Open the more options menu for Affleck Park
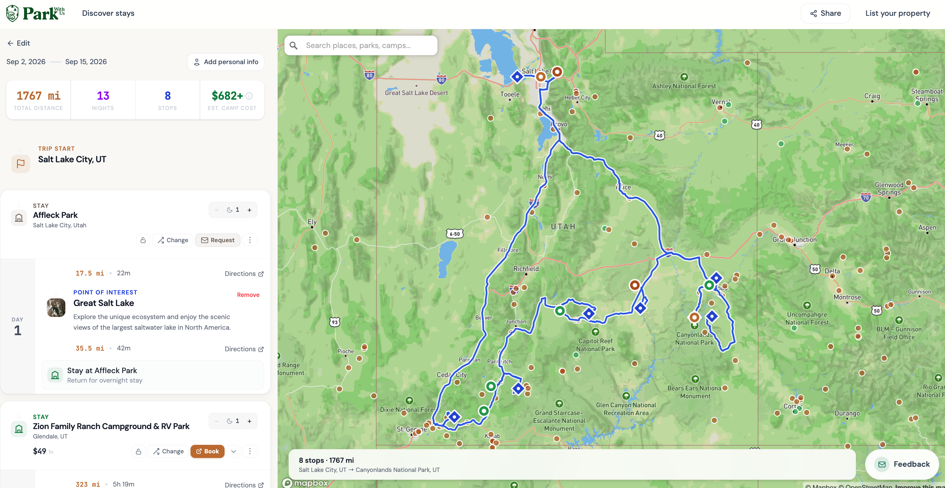 [250, 240]
